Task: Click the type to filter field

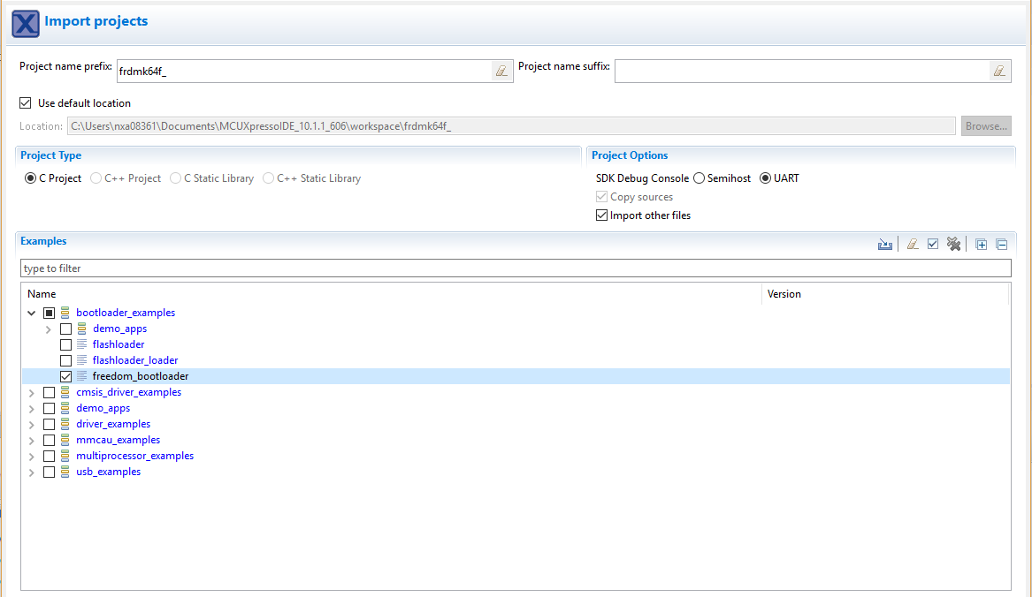Action: point(515,268)
